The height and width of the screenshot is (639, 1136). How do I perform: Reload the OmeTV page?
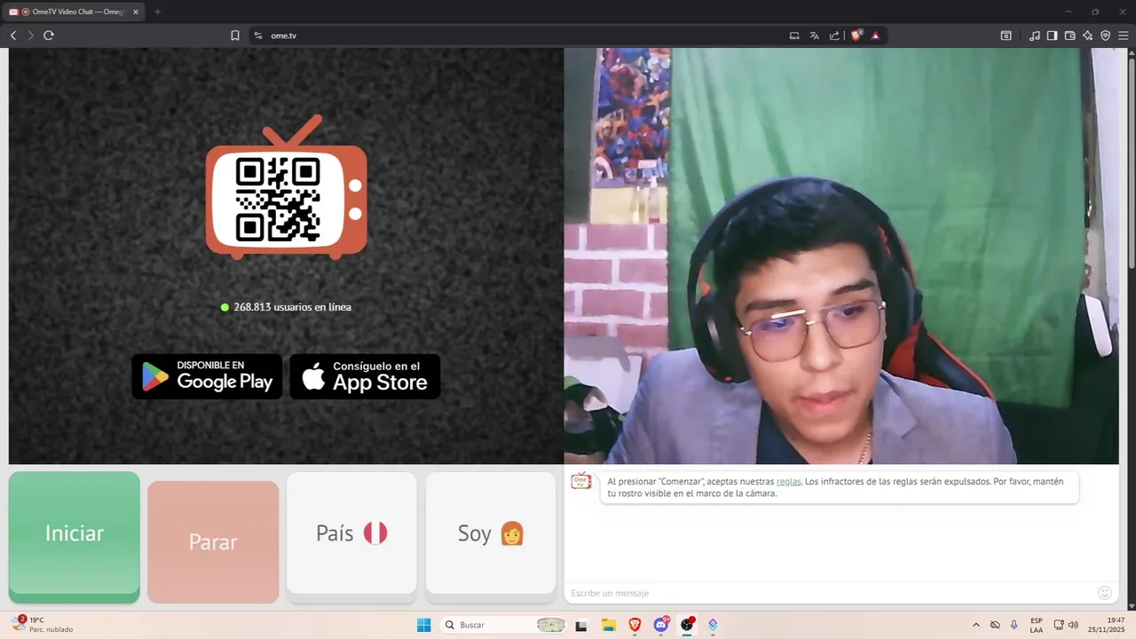[x=49, y=35]
